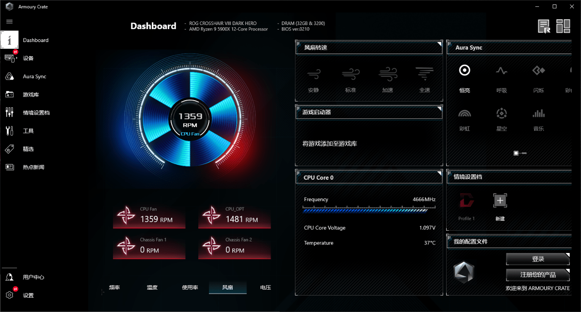
Task: Switch to the 温度 temperature tab
Action: coord(152,287)
